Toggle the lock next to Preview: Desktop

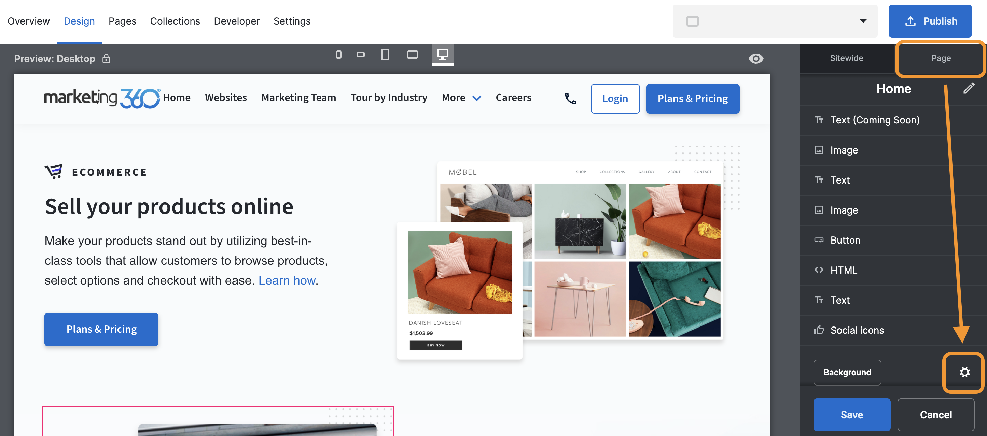(x=106, y=59)
